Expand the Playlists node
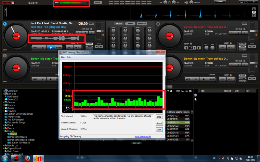The width and height of the screenshot is (260, 162). (x=4, y=111)
